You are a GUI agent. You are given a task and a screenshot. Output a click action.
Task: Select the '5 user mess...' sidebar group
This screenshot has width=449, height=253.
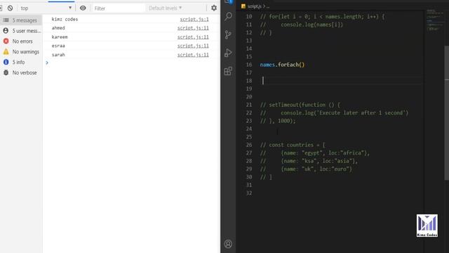click(x=21, y=31)
